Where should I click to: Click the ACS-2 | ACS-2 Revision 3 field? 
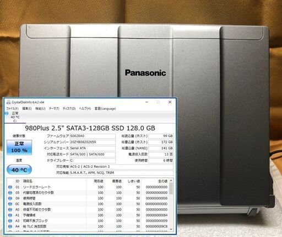[122, 166]
